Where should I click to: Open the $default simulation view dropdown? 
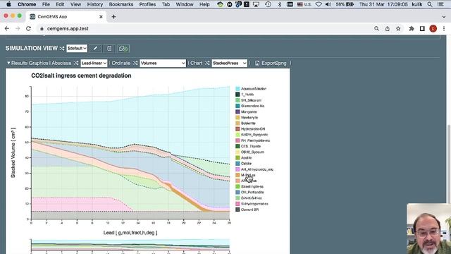click(x=77, y=49)
